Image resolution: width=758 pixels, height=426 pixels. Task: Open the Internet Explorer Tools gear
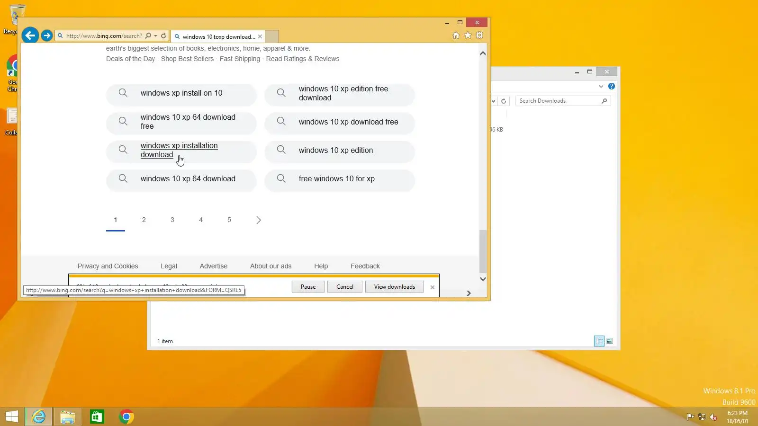click(x=479, y=35)
